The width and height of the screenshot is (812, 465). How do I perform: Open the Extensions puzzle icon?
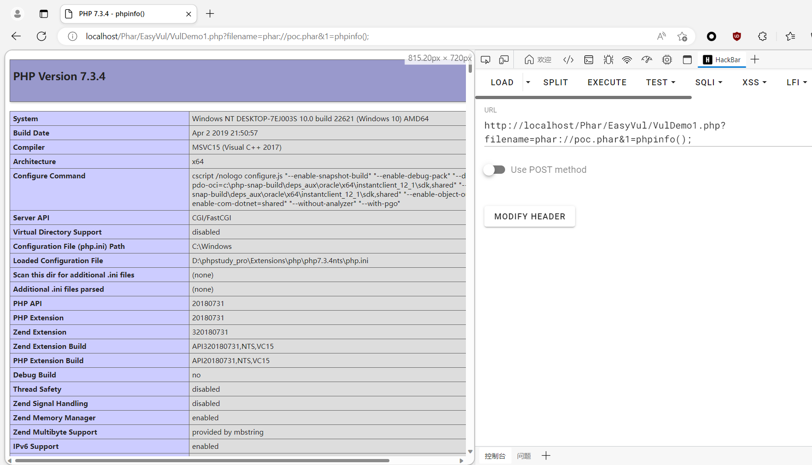pyautogui.click(x=762, y=36)
